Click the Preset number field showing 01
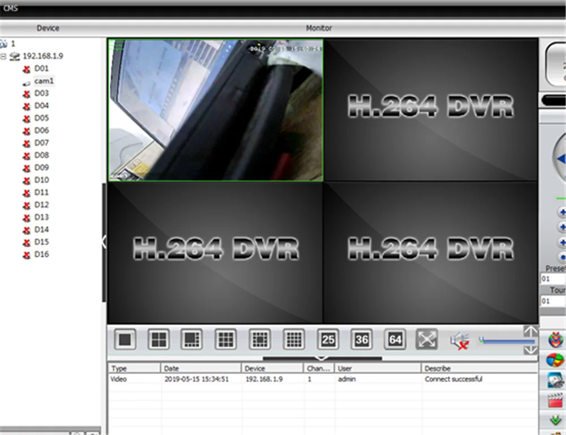566x435 pixels. click(553, 279)
